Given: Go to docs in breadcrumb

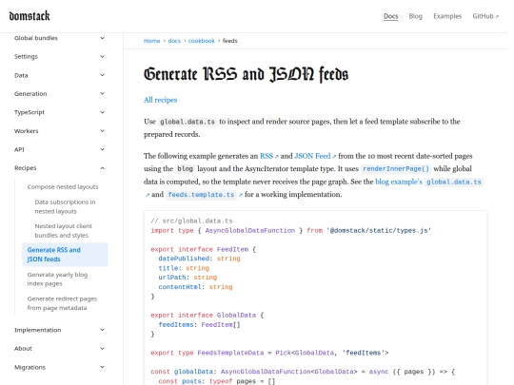Looking at the screenshot, I should (x=174, y=41).
